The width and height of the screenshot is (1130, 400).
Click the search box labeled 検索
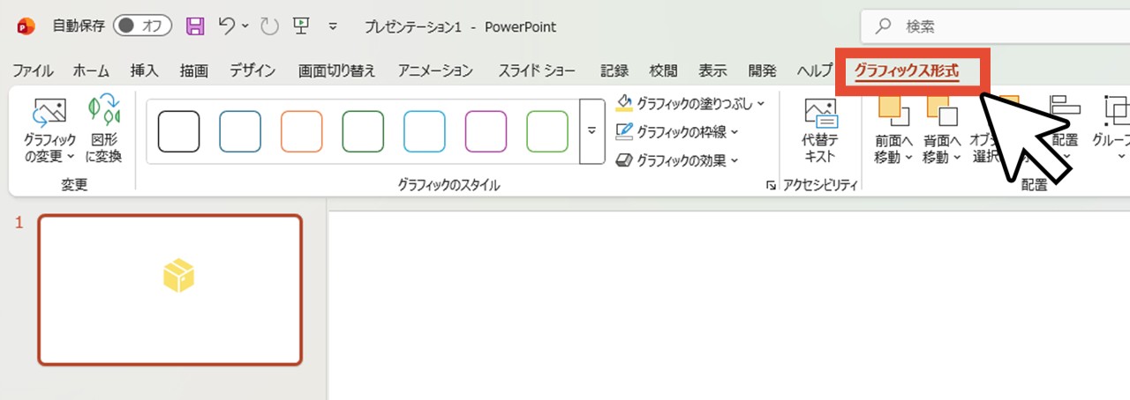[996, 26]
